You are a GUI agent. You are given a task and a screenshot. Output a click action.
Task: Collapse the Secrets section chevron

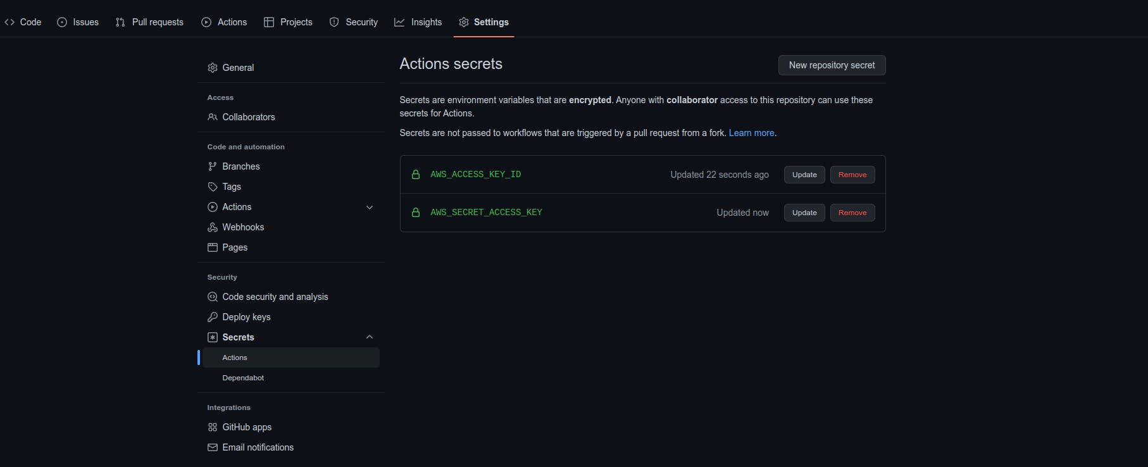(x=370, y=337)
